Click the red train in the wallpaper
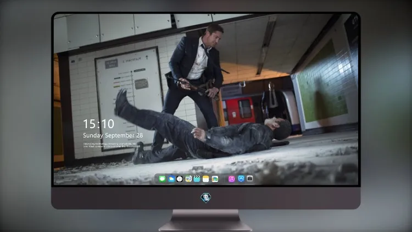The height and width of the screenshot is (232, 412). (239, 111)
